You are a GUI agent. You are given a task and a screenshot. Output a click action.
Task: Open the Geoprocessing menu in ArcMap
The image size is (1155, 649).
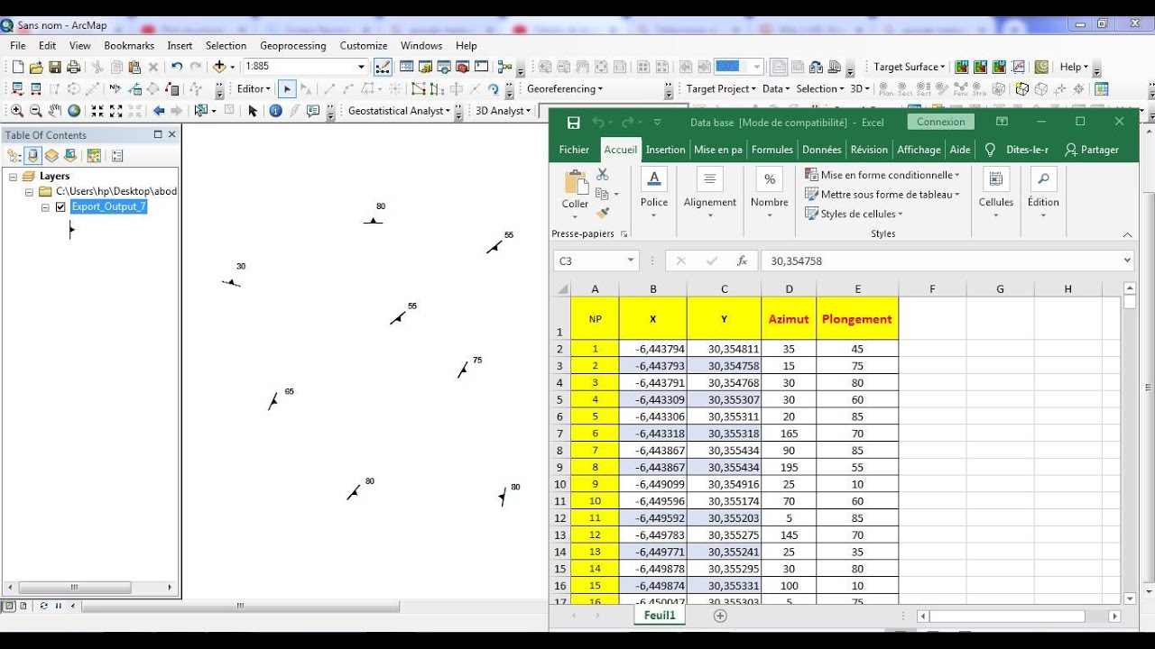point(292,45)
